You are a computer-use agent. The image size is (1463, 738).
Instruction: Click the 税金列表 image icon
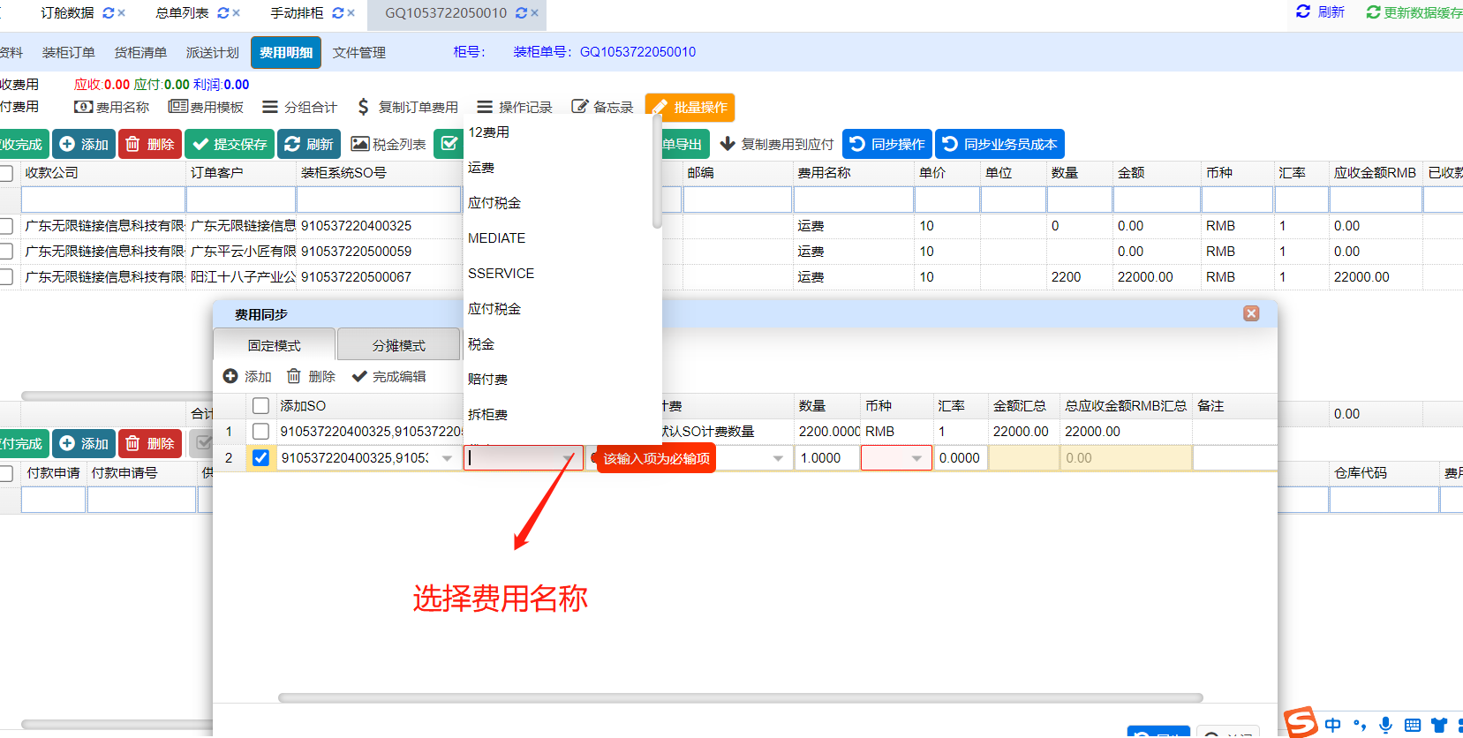click(359, 144)
